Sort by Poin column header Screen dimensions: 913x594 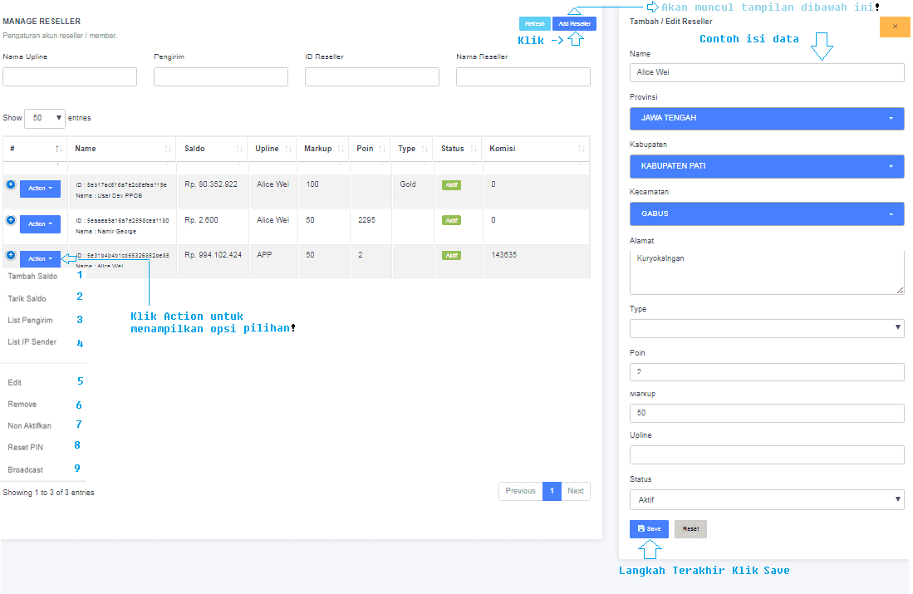(370, 149)
